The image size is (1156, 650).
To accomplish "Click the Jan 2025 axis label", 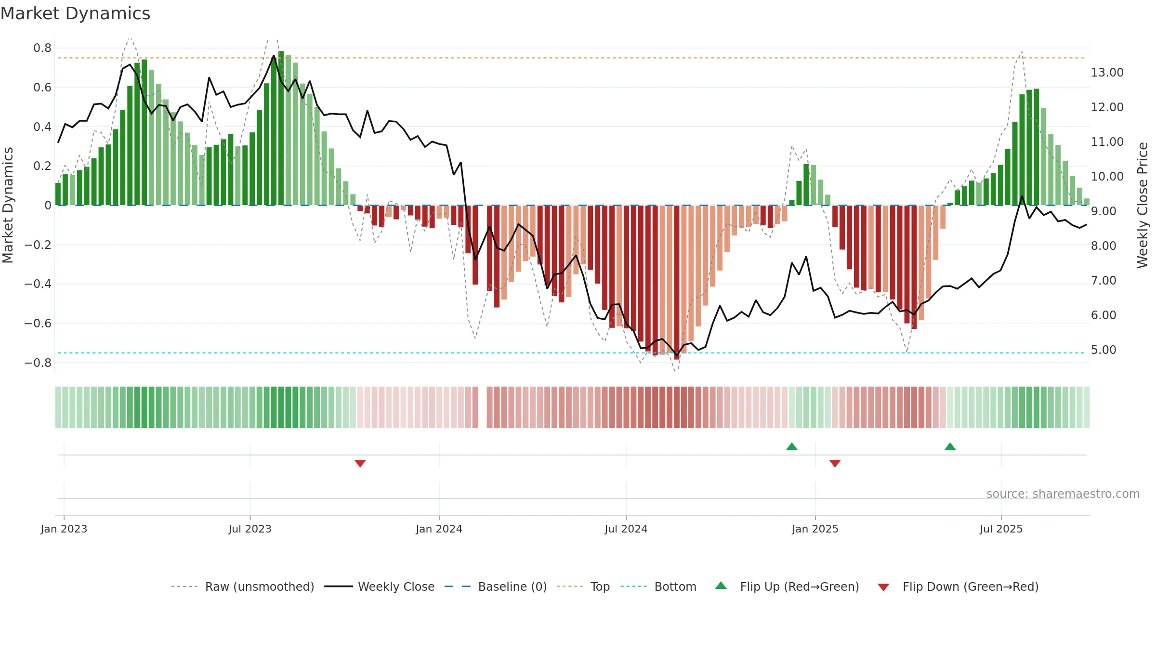I will [x=815, y=529].
